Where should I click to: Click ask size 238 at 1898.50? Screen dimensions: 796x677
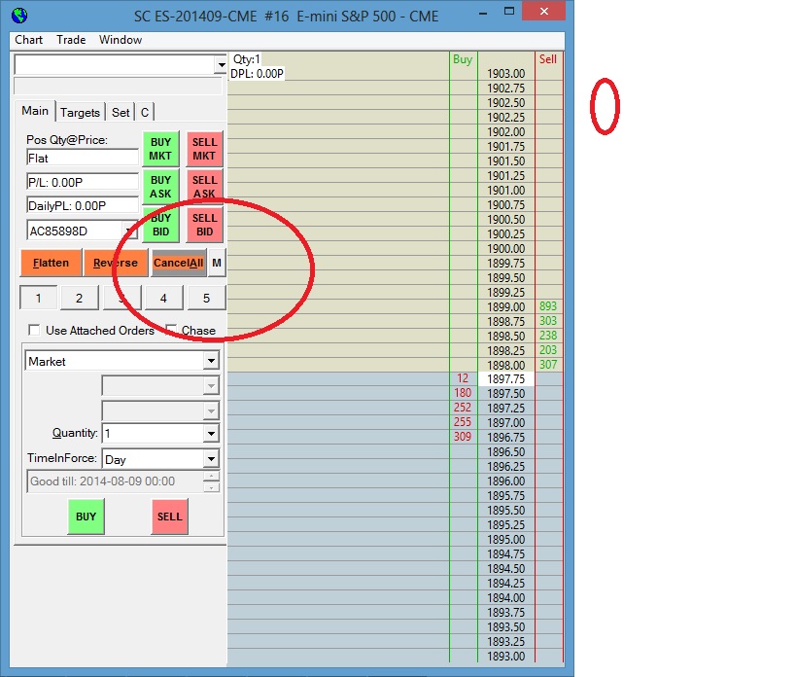[x=548, y=336]
